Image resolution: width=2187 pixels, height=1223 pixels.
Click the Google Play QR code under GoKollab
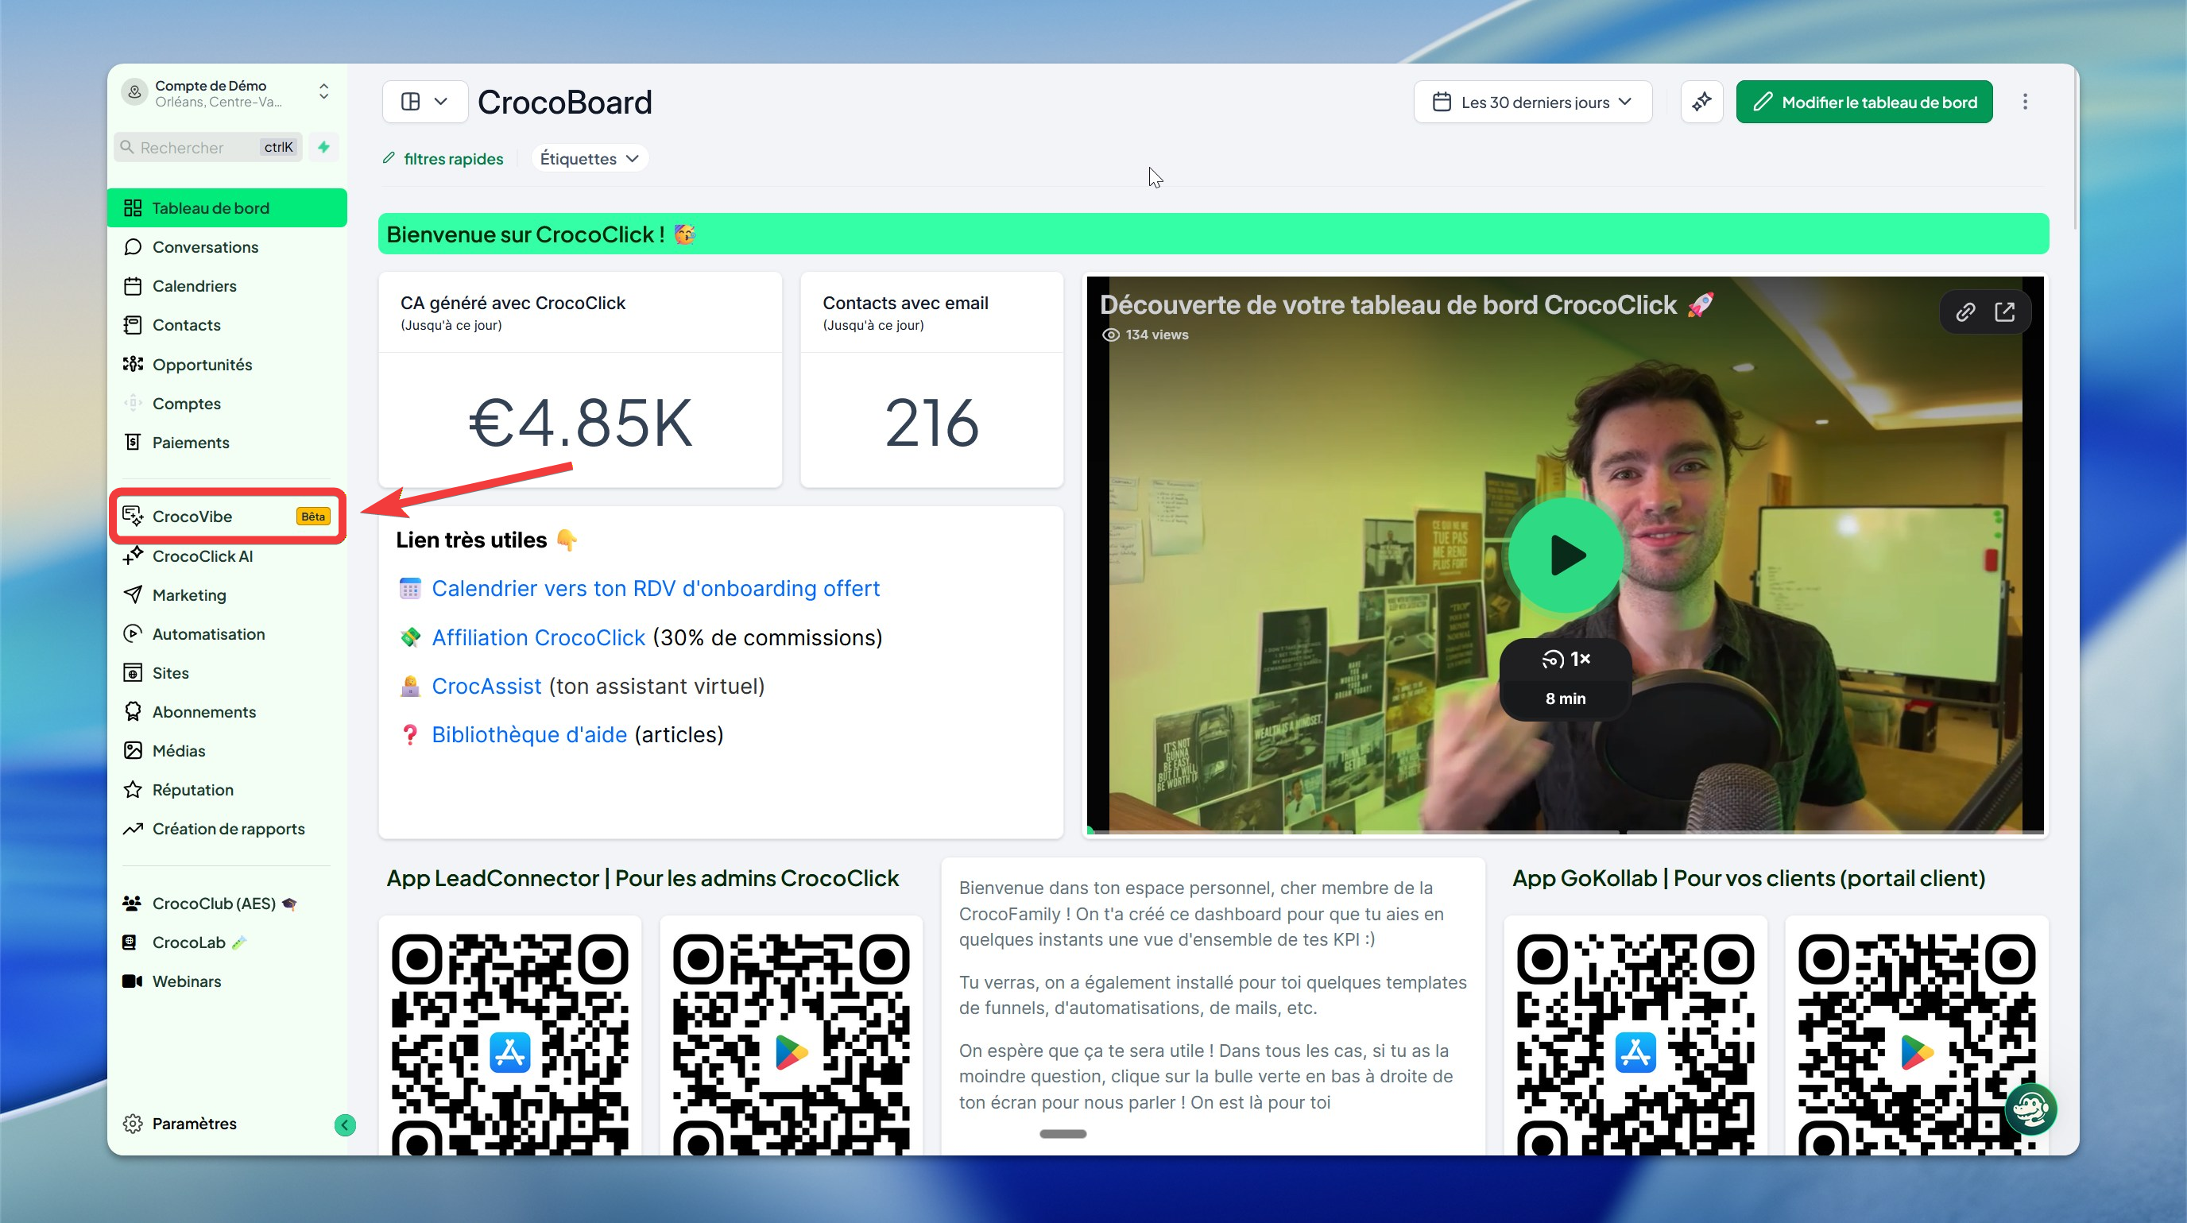[1917, 1043]
